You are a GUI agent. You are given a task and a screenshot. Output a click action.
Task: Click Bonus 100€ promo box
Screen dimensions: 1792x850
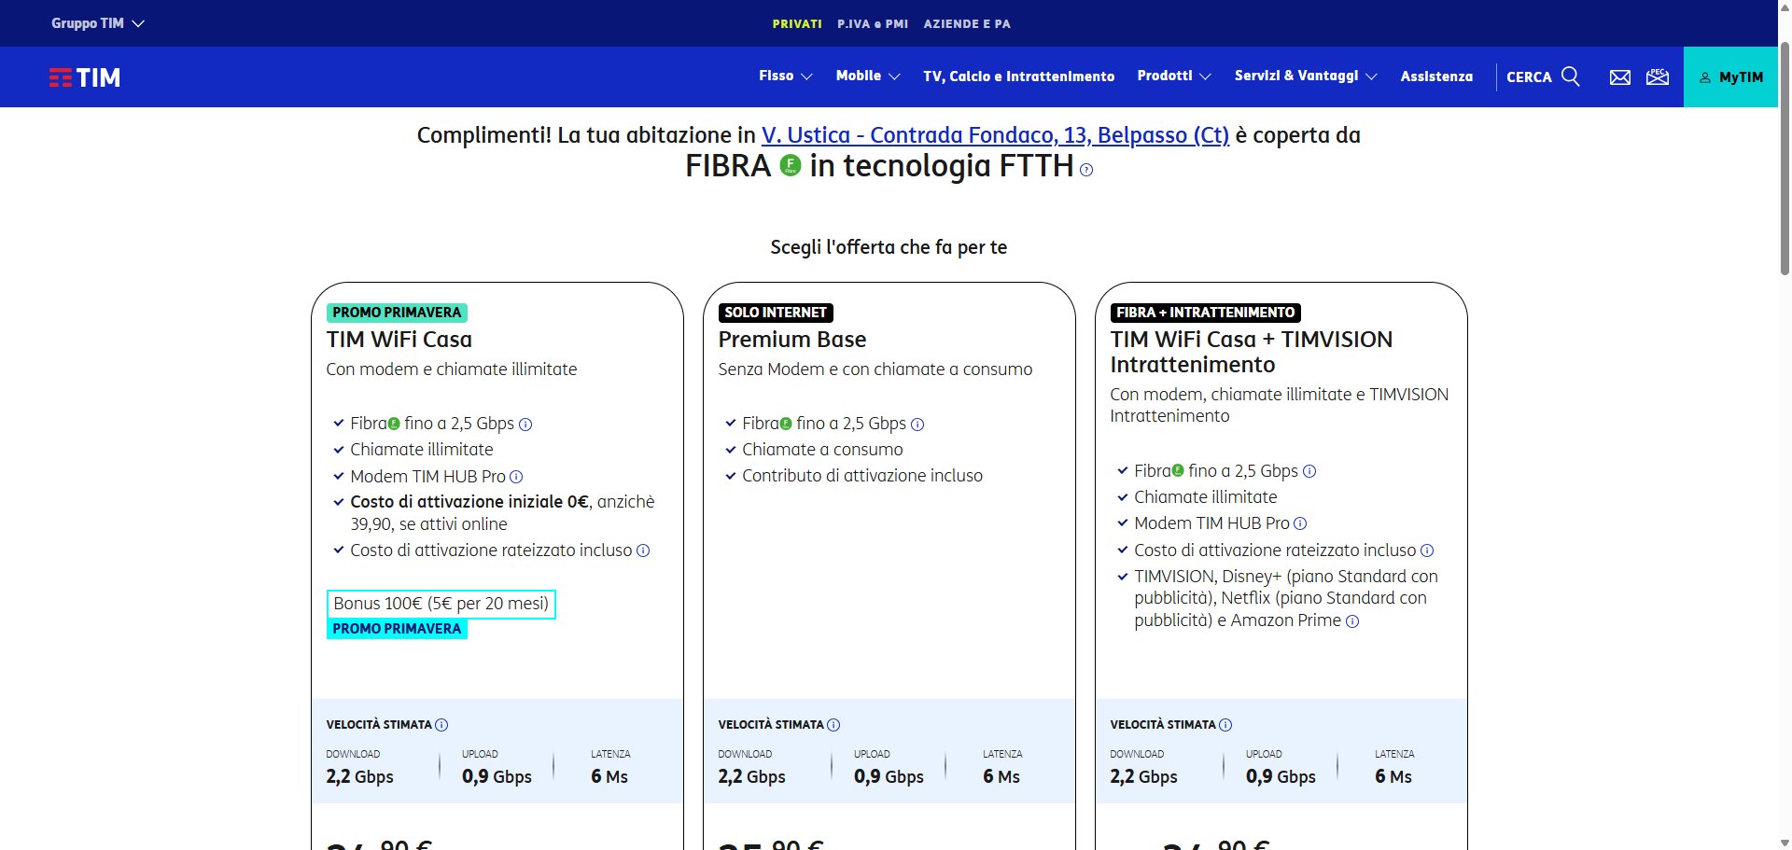441,604
